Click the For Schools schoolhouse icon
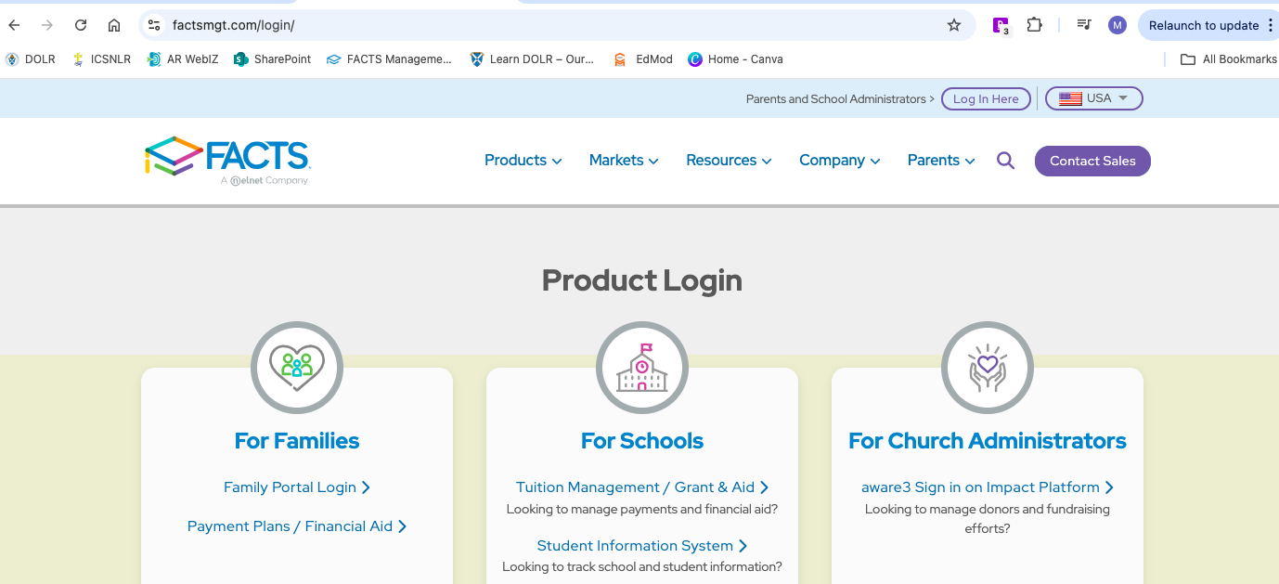1279x584 pixels. pos(642,367)
